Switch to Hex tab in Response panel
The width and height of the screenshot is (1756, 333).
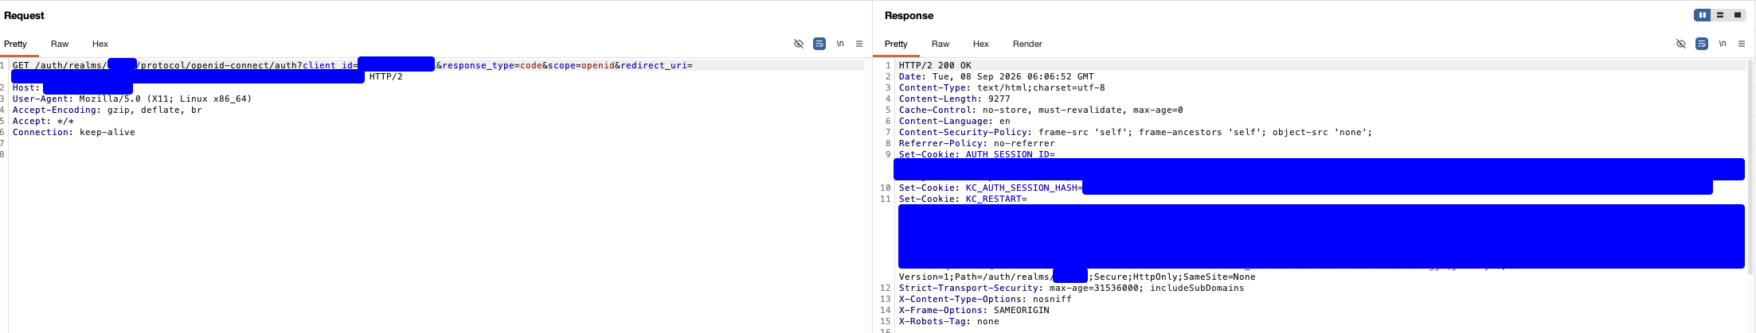click(x=981, y=44)
